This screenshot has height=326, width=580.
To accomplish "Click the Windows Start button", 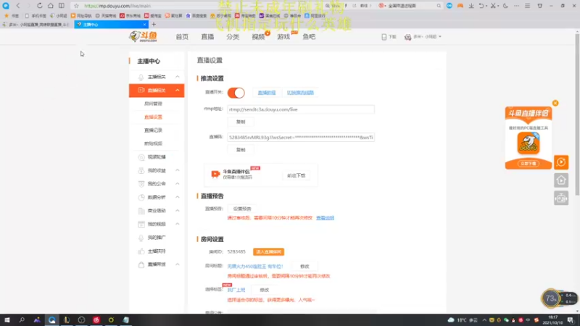I will (7, 320).
